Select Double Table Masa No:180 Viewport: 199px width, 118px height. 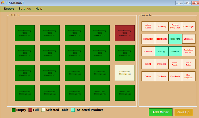[125, 93]
